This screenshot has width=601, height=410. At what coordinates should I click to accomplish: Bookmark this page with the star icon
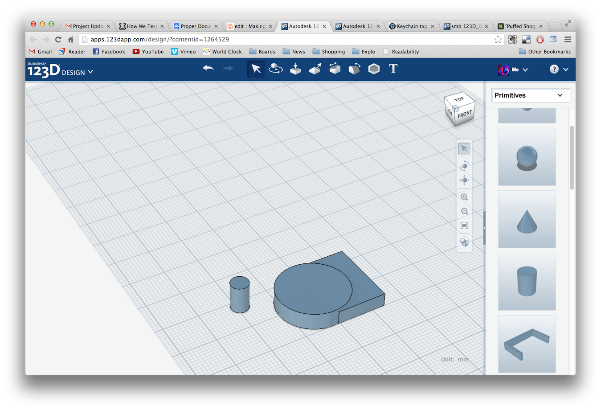[498, 39]
